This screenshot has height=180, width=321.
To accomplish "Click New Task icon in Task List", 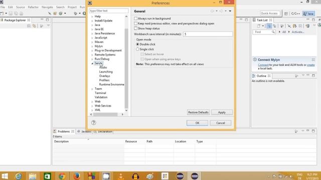I will point(259,26).
